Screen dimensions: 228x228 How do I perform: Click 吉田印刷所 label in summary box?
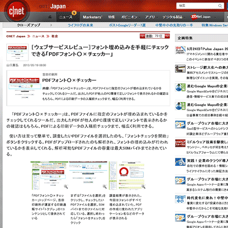(x=50, y=74)
